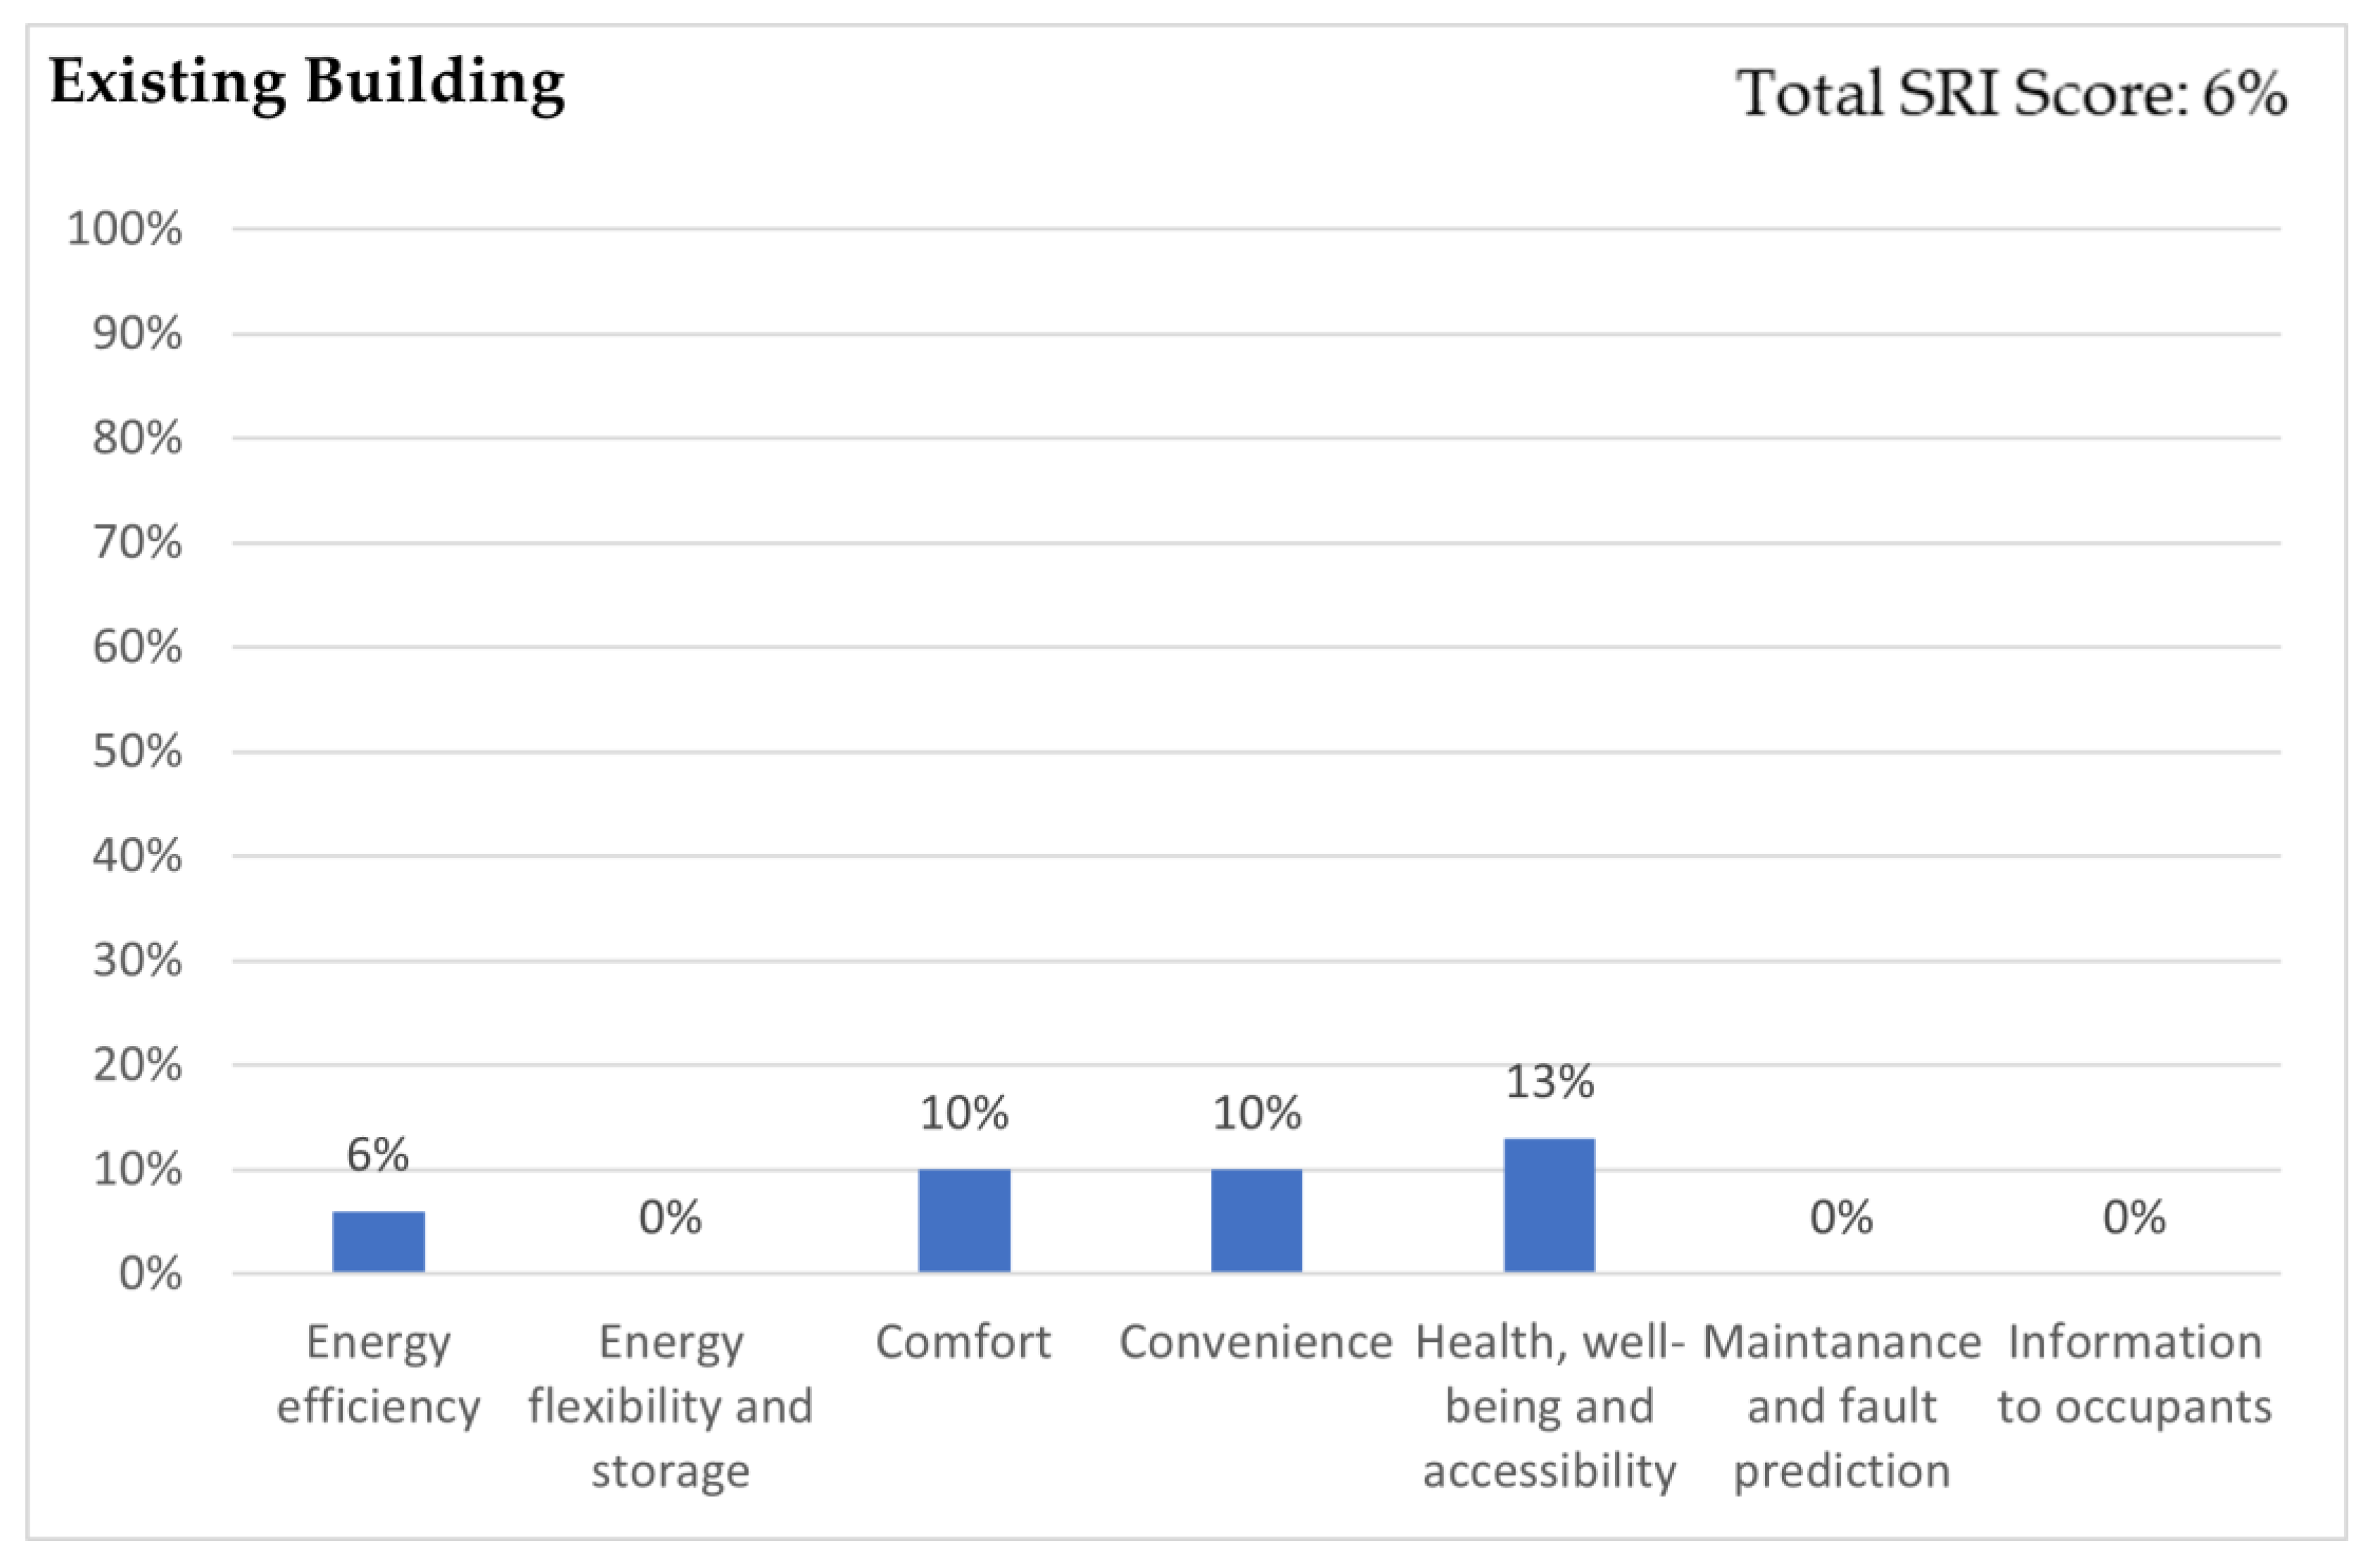Select the 0% label above Maintanance and fault prediction
2380x1565 pixels.
coord(1841,1217)
